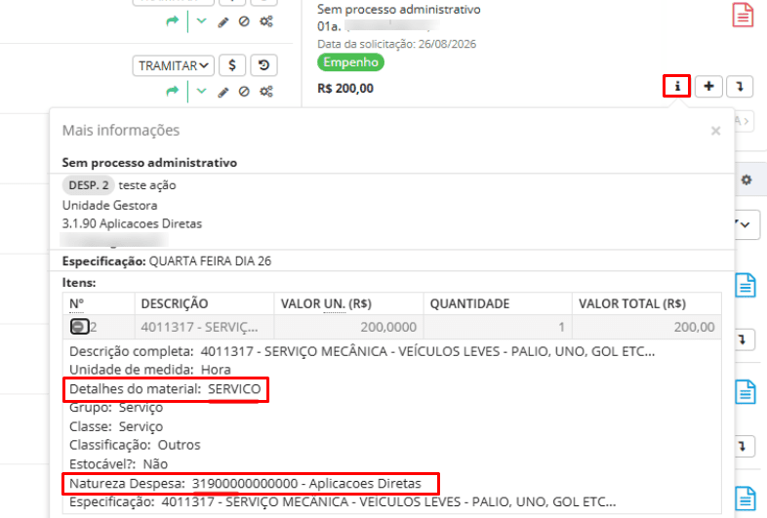This screenshot has width=767, height=518.
Task: Open the TRAMITAR dropdown
Action: 173,65
